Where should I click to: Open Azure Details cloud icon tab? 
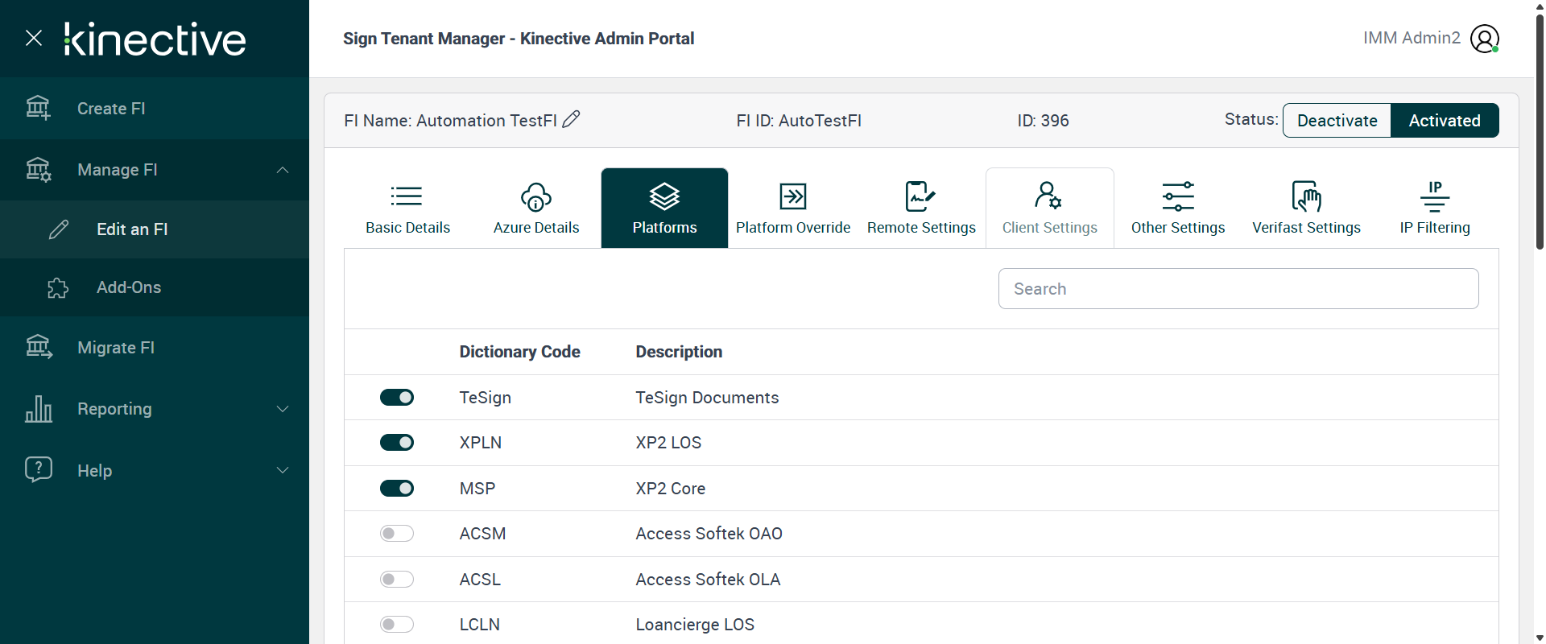536,196
